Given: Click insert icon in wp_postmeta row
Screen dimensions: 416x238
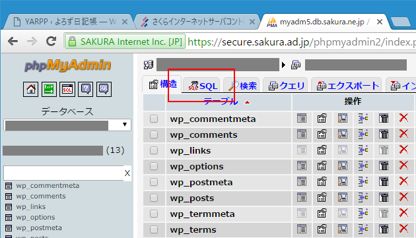Looking at the screenshot, I should pos(363,182).
